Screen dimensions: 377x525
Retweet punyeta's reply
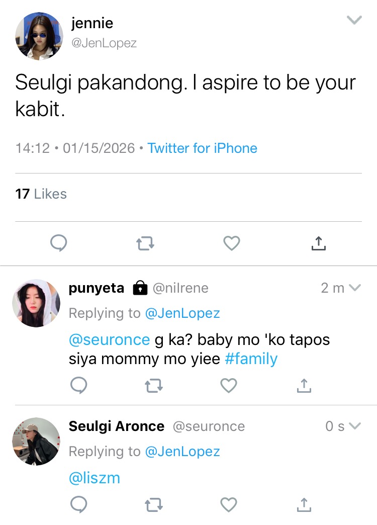tap(154, 385)
